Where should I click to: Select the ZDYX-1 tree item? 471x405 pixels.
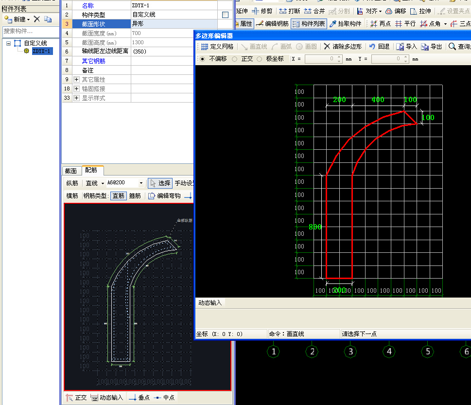click(x=42, y=51)
